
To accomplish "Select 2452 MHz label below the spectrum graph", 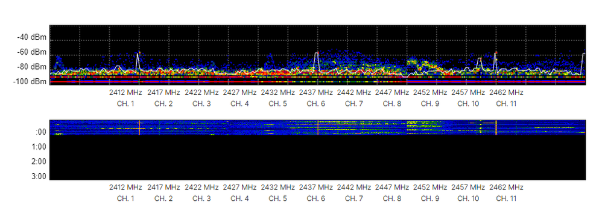I will (430, 93).
